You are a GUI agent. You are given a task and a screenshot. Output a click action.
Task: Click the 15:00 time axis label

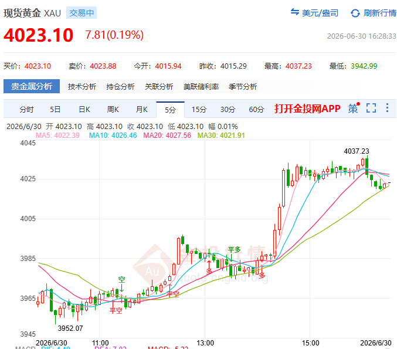point(310,343)
